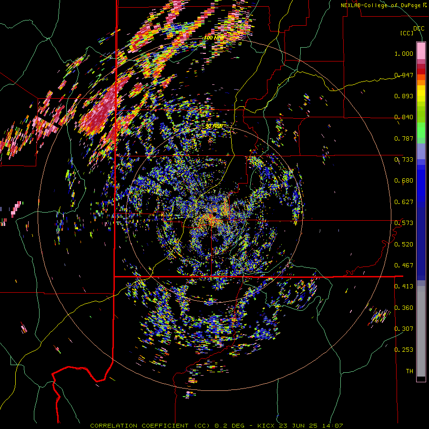Pick the gray segment of the color bar
Viewport: 429px width, 429px height.
coord(421,331)
